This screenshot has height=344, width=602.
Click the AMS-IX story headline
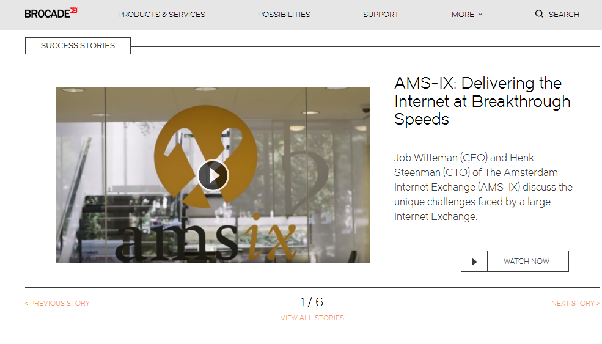pos(483,101)
